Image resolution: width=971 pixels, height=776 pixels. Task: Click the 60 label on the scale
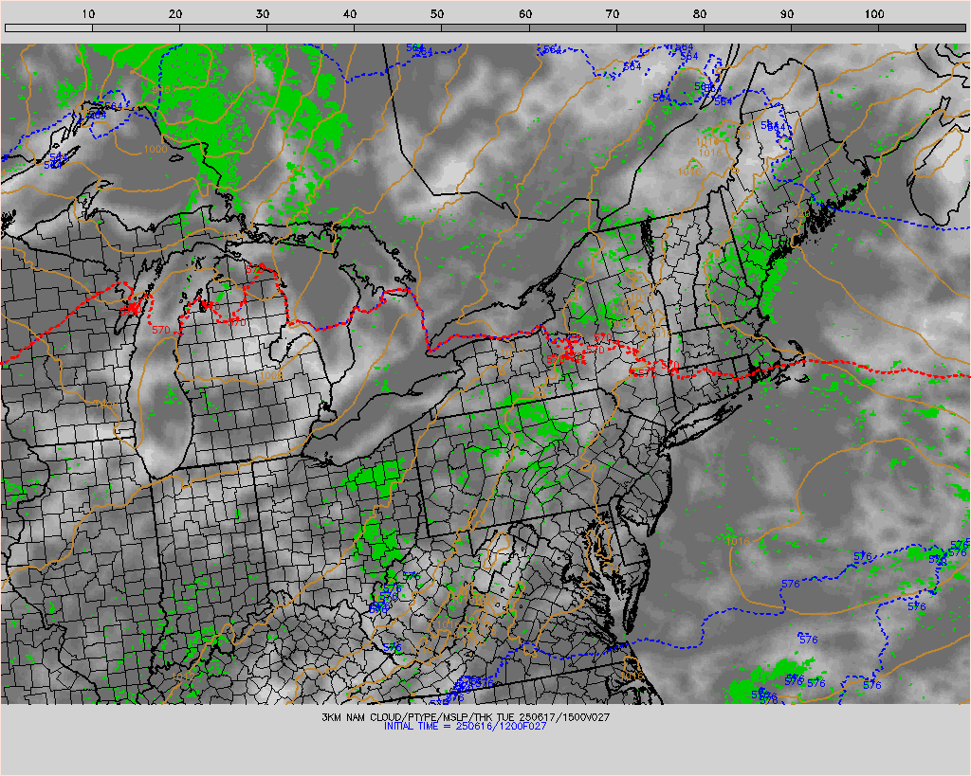525,14
